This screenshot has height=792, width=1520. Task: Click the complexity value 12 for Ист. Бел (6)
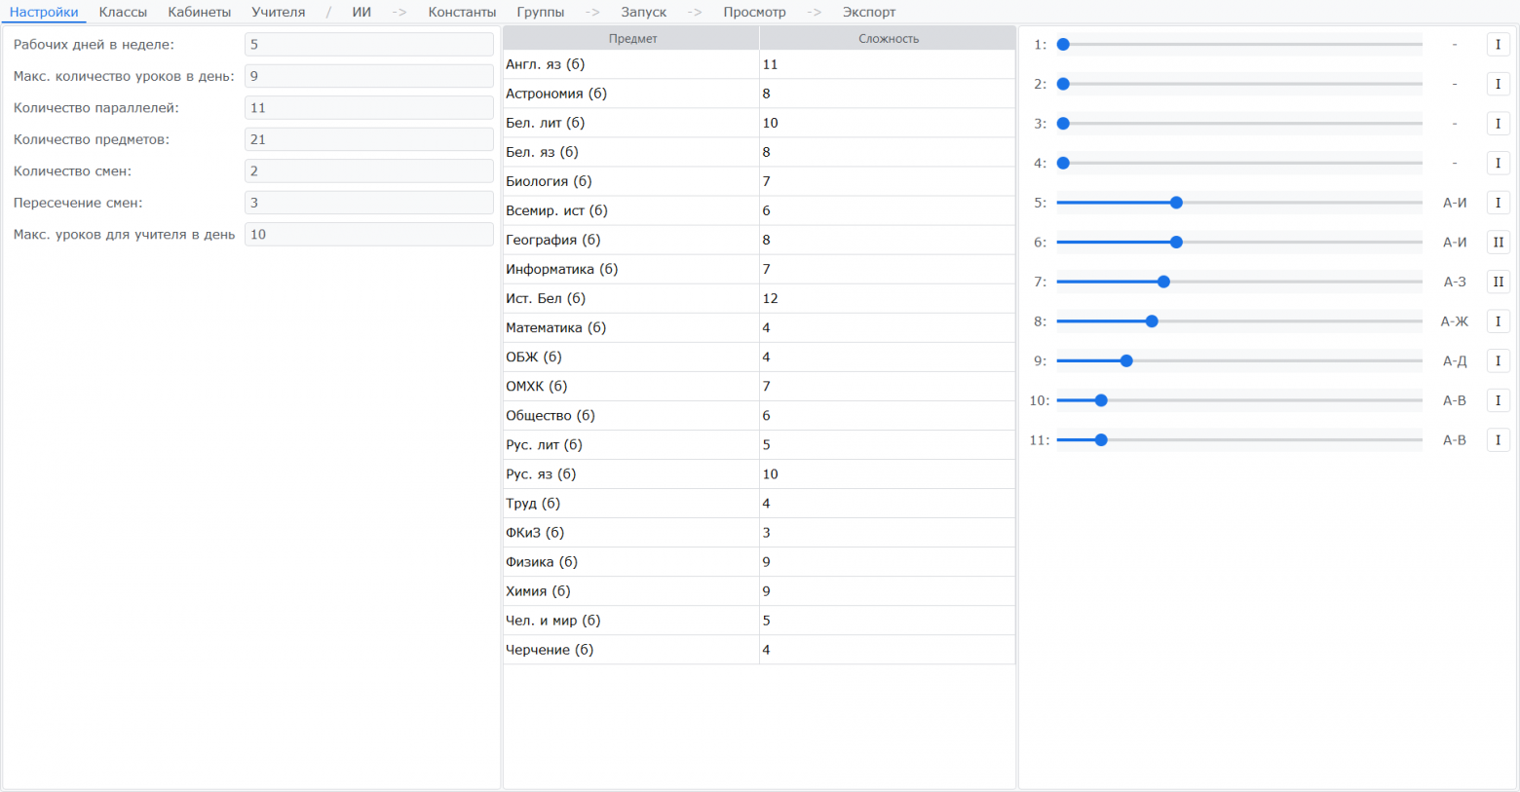click(888, 298)
